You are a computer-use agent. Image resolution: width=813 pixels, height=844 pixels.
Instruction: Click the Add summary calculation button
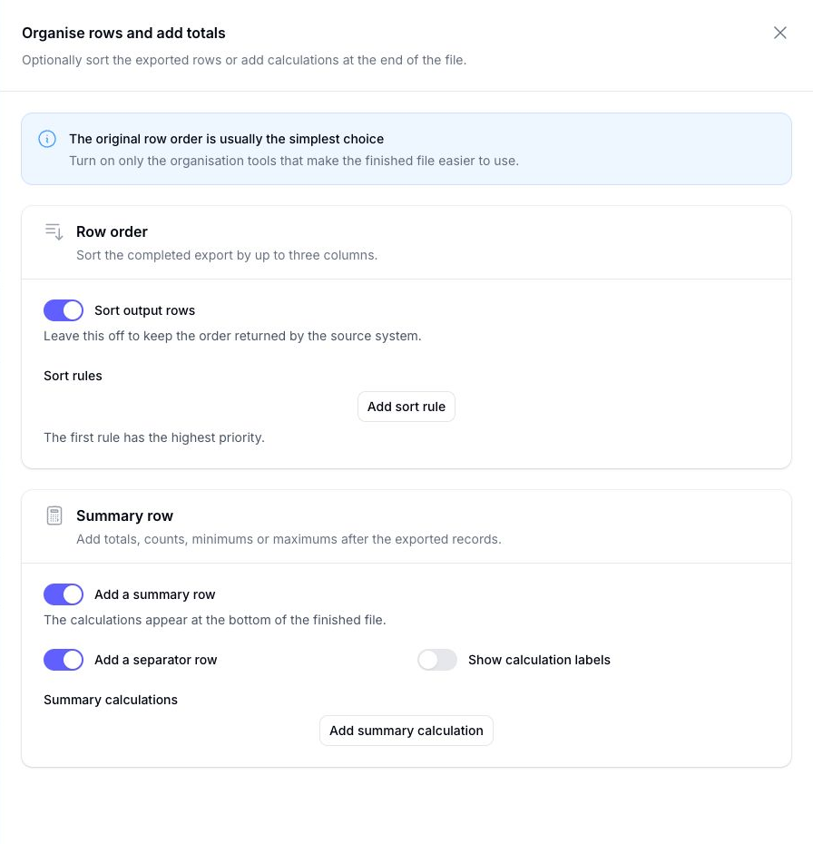click(x=406, y=731)
